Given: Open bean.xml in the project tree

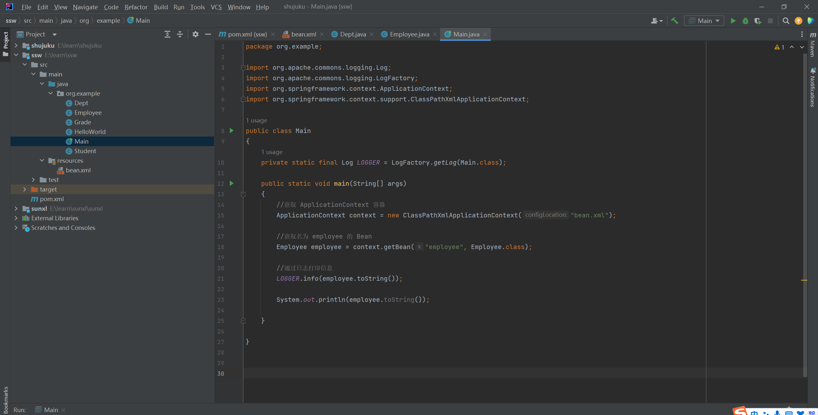Looking at the screenshot, I should tap(78, 170).
